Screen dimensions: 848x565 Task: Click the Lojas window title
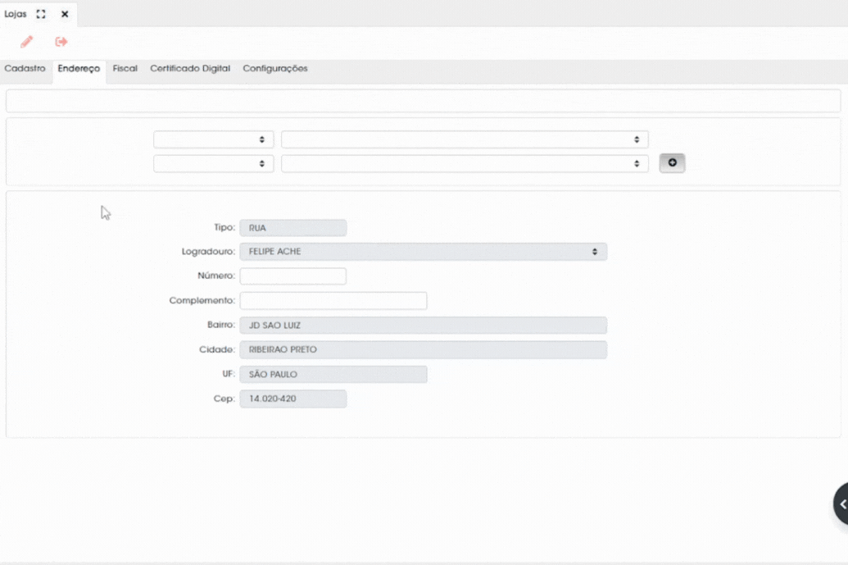(15, 14)
